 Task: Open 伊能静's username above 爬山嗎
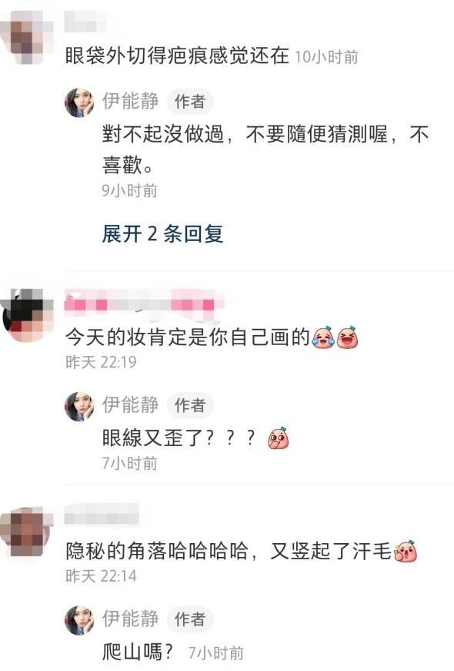pyautogui.click(x=130, y=619)
